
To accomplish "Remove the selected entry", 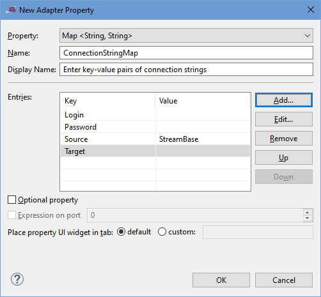I will tap(284, 139).
